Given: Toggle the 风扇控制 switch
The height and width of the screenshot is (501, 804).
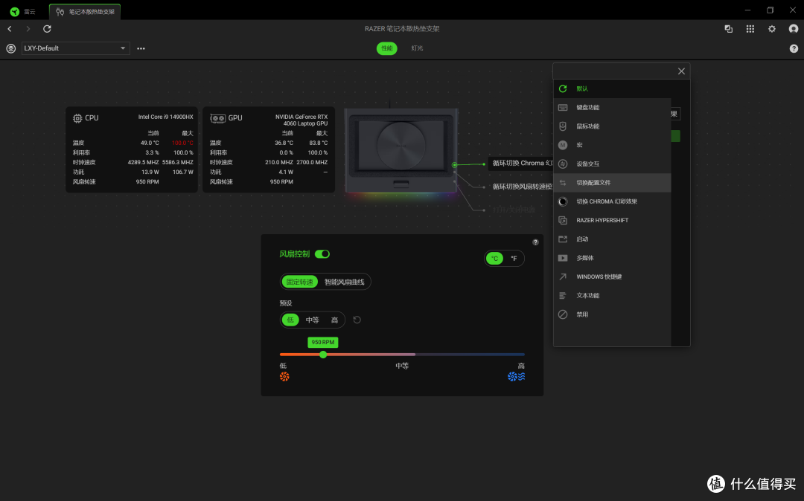Looking at the screenshot, I should click(322, 253).
